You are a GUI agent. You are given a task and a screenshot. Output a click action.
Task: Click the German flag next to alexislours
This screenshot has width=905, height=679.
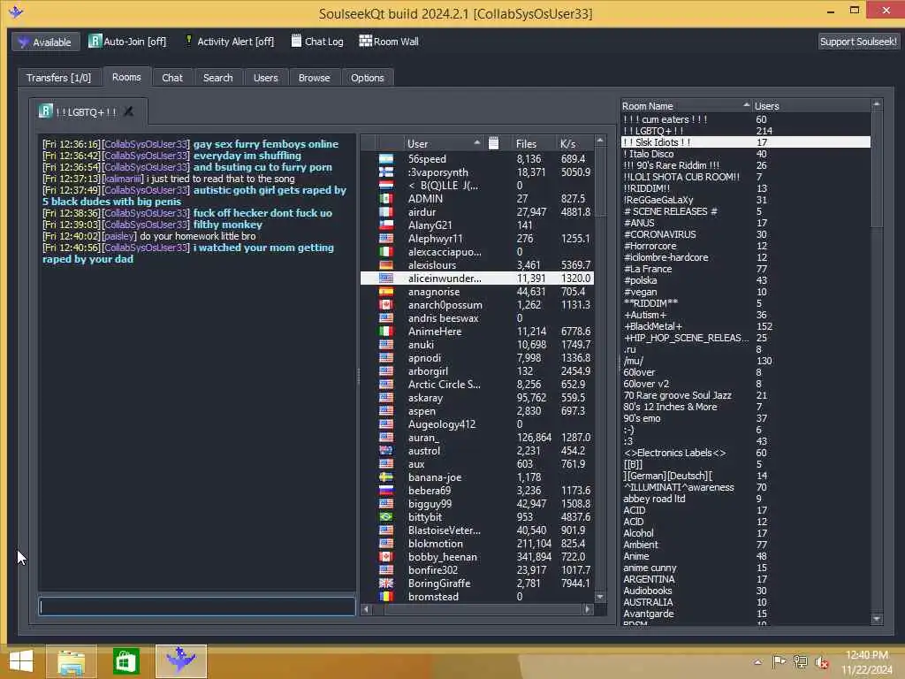coord(386,265)
